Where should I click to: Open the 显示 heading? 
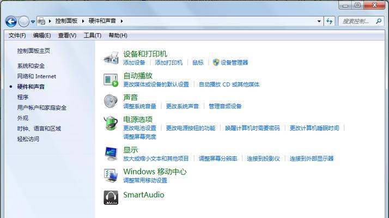click(131, 150)
